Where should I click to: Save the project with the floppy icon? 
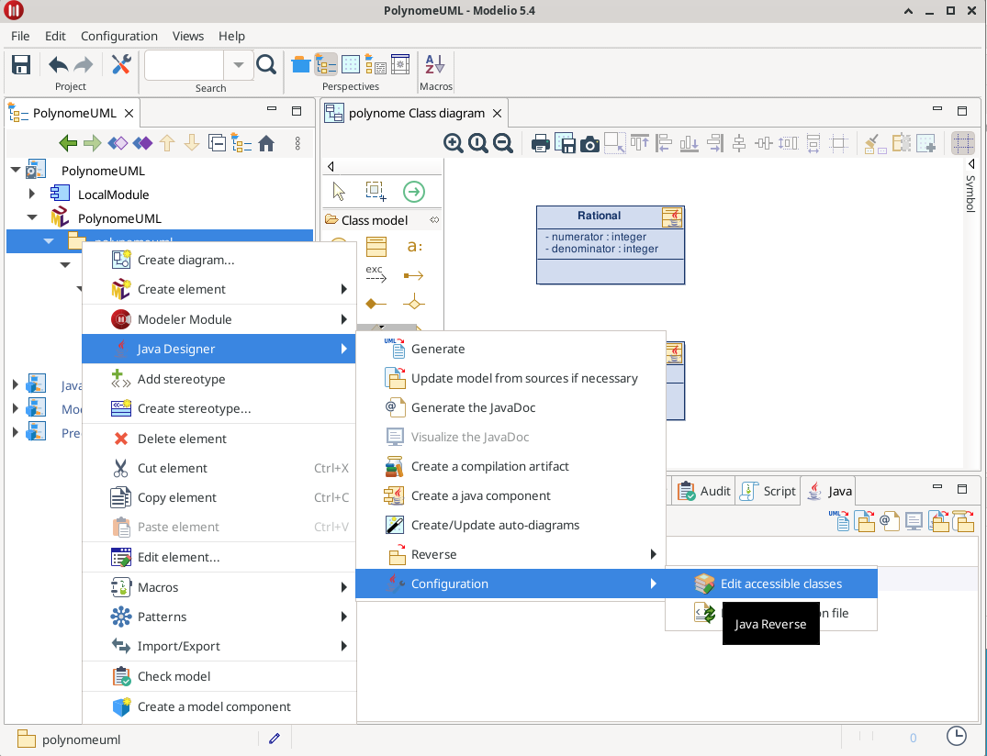pos(21,65)
